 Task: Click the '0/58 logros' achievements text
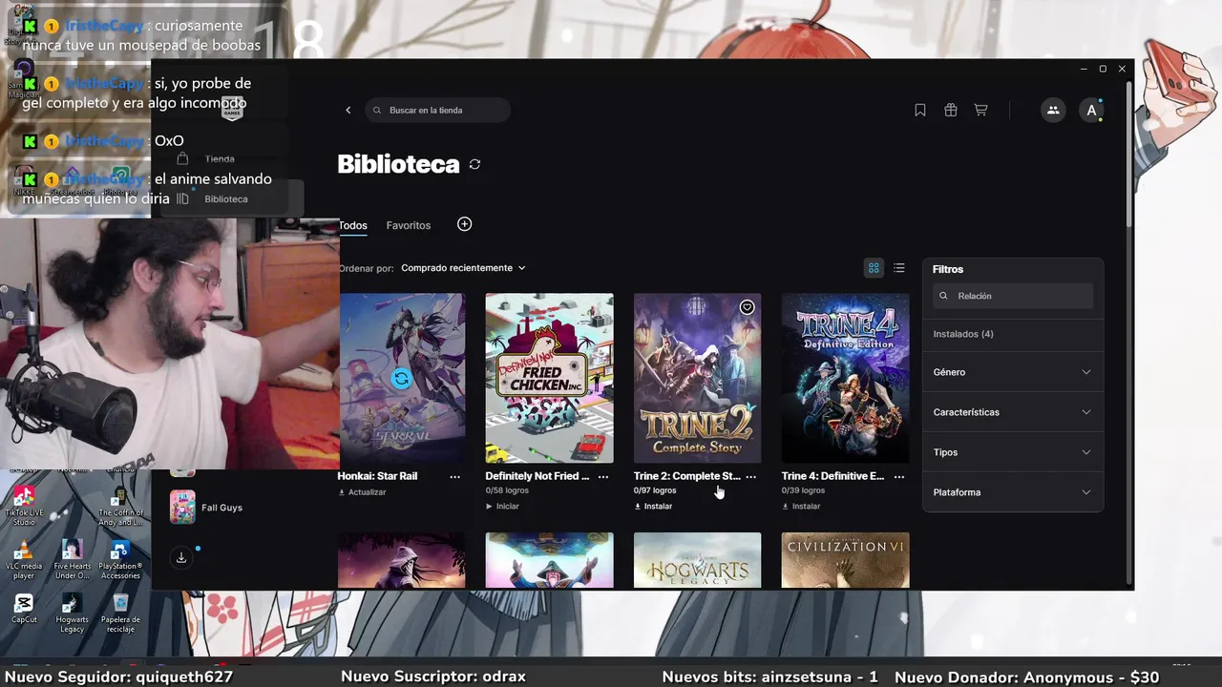(x=507, y=490)
